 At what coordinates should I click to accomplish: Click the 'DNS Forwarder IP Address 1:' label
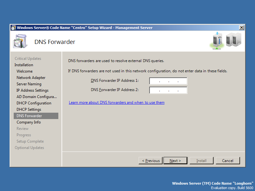pos(115,81)
